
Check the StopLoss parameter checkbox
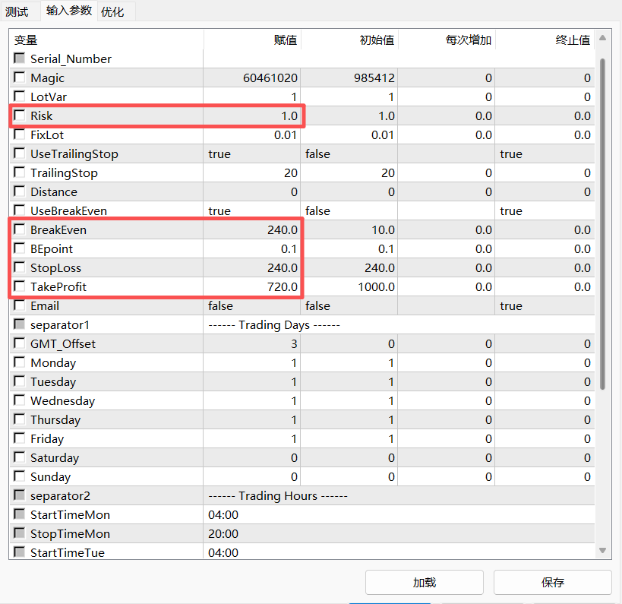pyautogui.click(x=20, y=267)
